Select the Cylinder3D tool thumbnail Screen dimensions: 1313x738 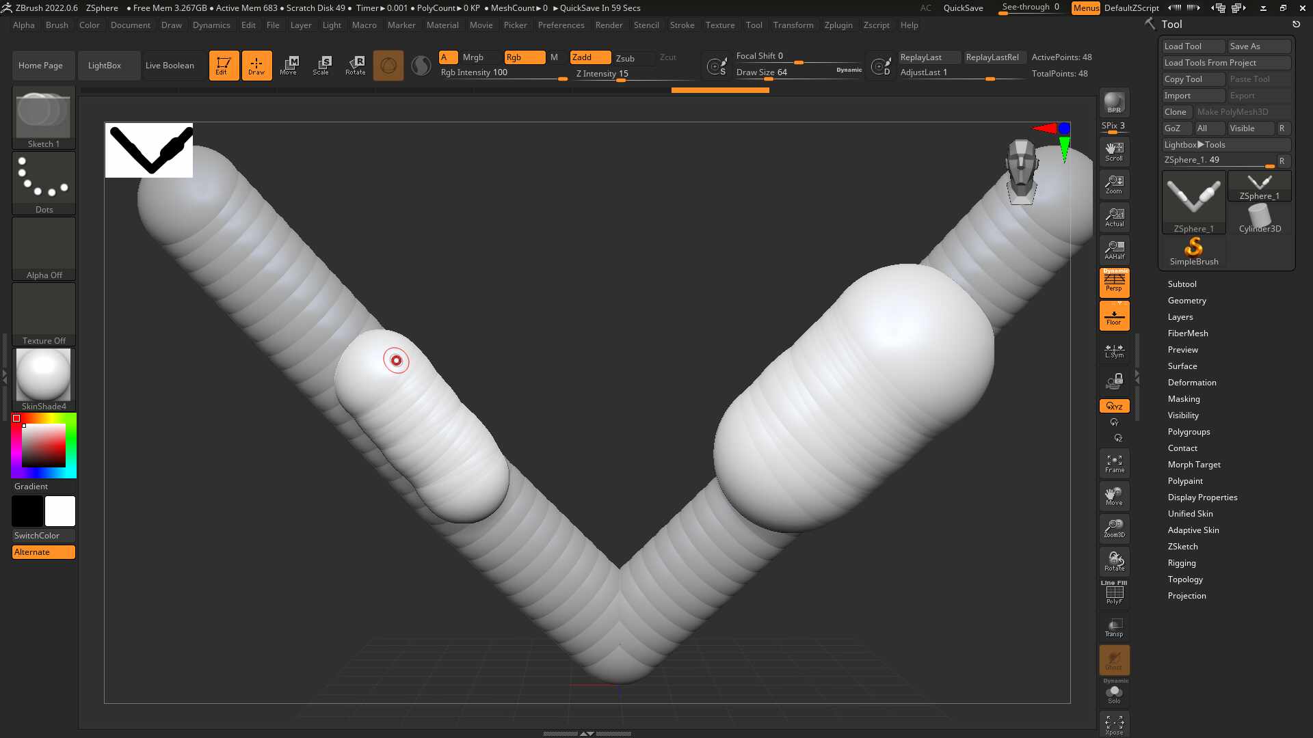pyautogui.click(x=1260, y=219)
